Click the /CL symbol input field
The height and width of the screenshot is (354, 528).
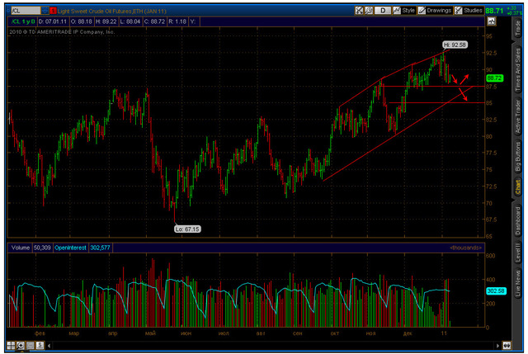pos(26,11)
